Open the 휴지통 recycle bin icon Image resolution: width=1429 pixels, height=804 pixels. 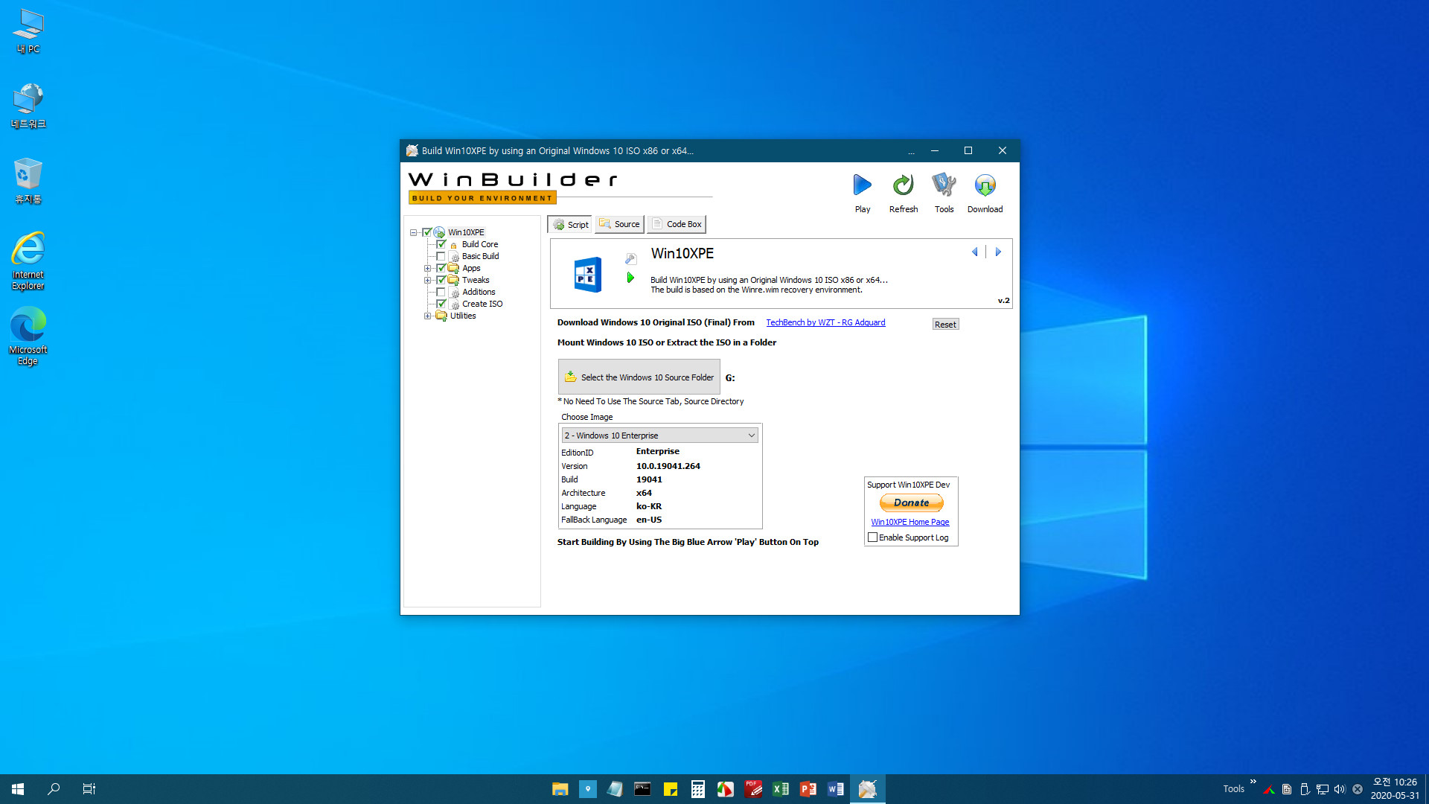[x=28, y=181]
